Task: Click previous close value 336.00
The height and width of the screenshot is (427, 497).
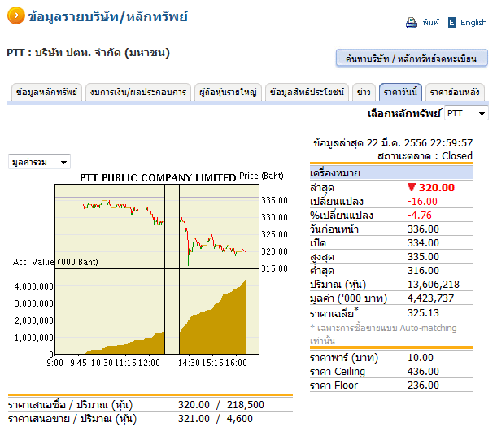Action: (423, 229)
